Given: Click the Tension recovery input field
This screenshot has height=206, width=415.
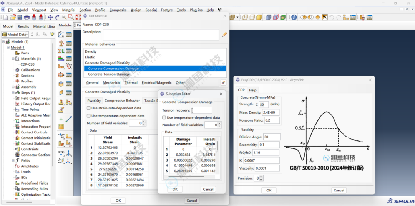Looking at the screenshot, I should point(201,110).
